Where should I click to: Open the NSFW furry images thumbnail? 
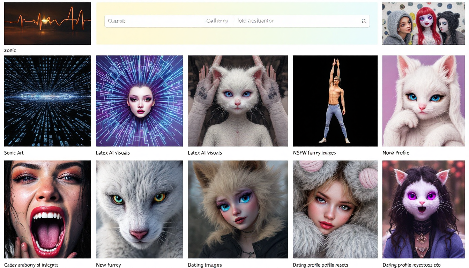335,100
